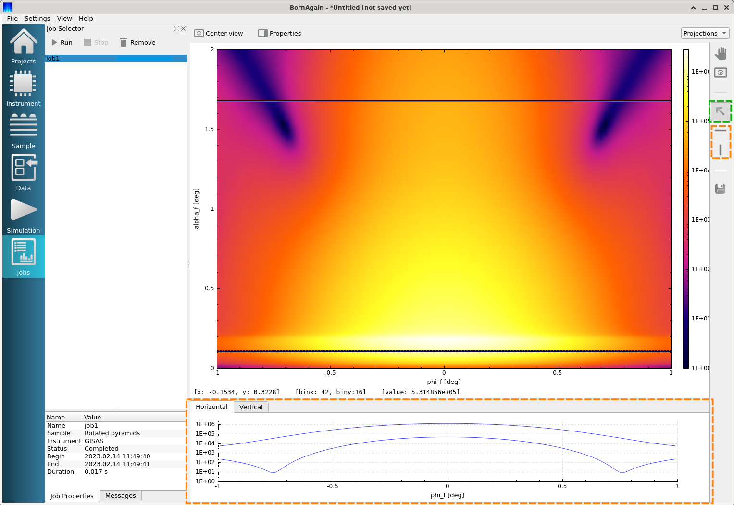Click the job1 name value in properties table
The width and height of the screenshot is (734, 505).
pyautogui.click(x=91, y=425)
